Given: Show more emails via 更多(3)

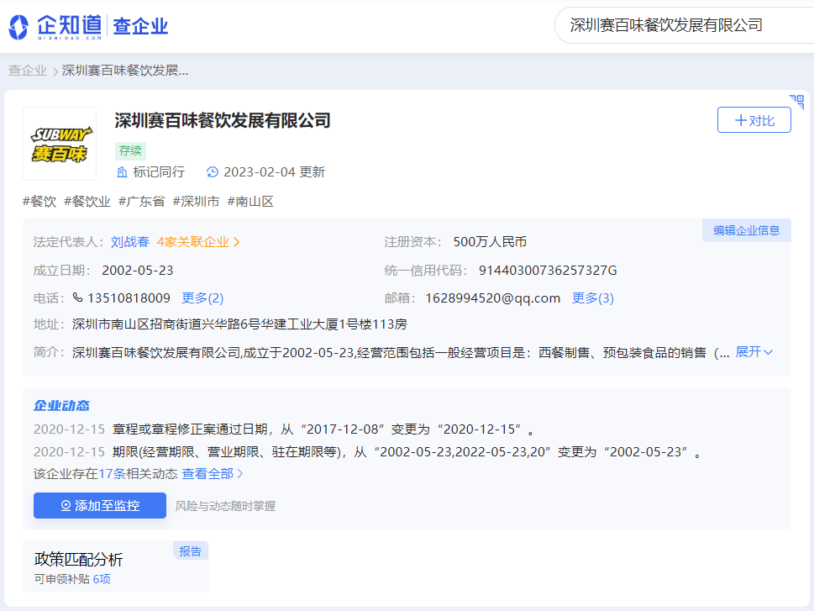Looking at the screenshot, I should 593,298.
